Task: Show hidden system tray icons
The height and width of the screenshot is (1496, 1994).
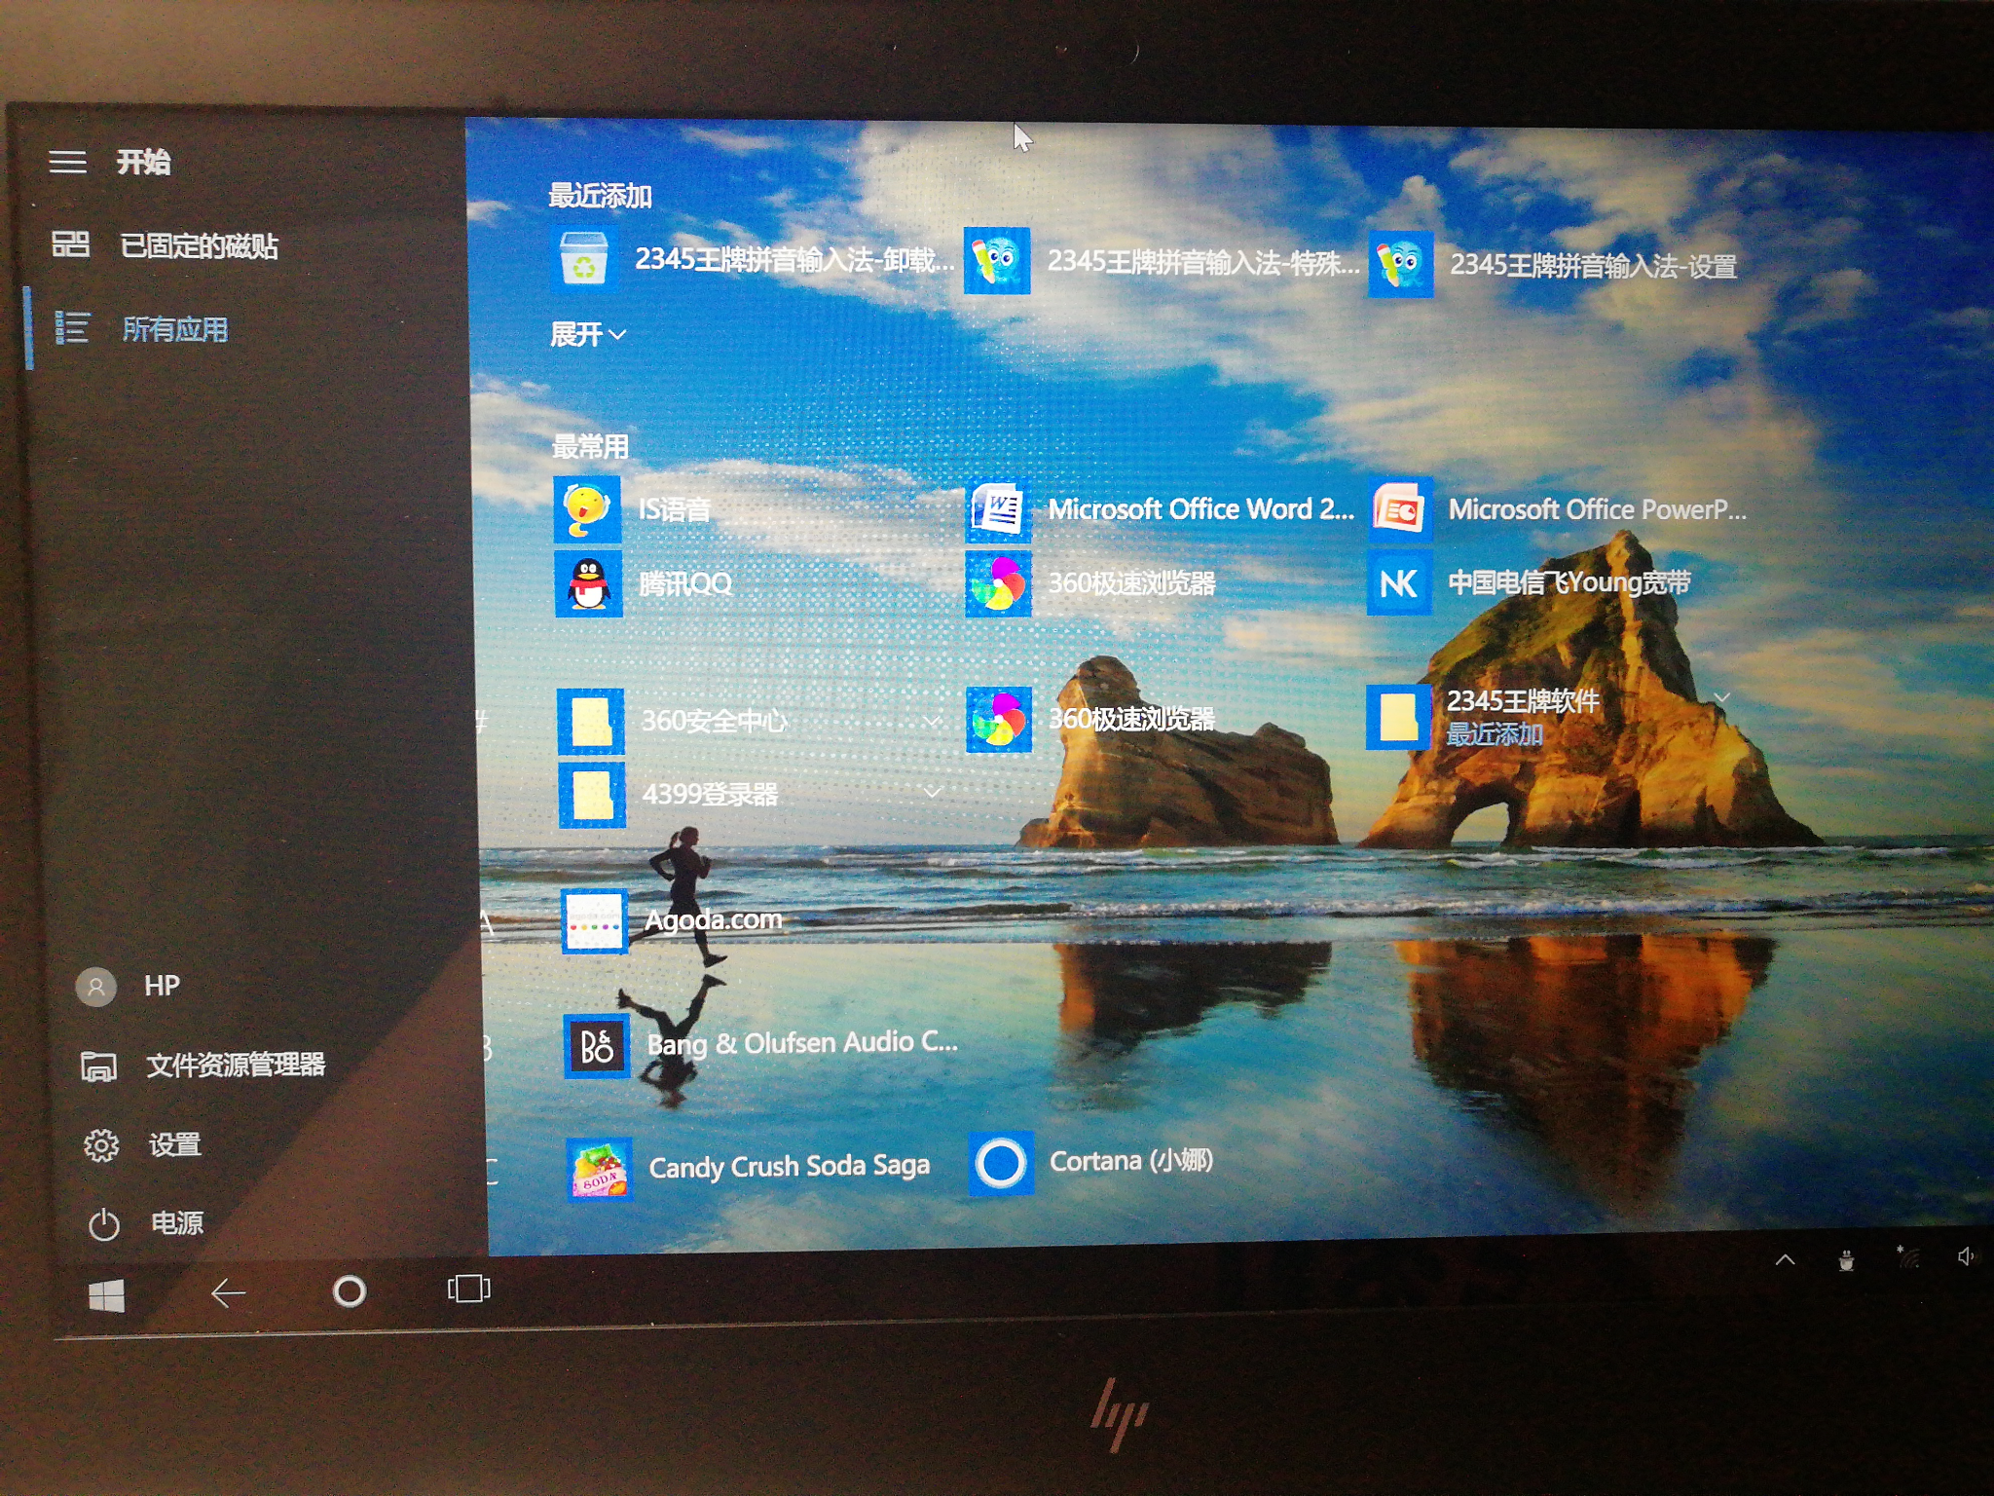Action: 1785,1260
